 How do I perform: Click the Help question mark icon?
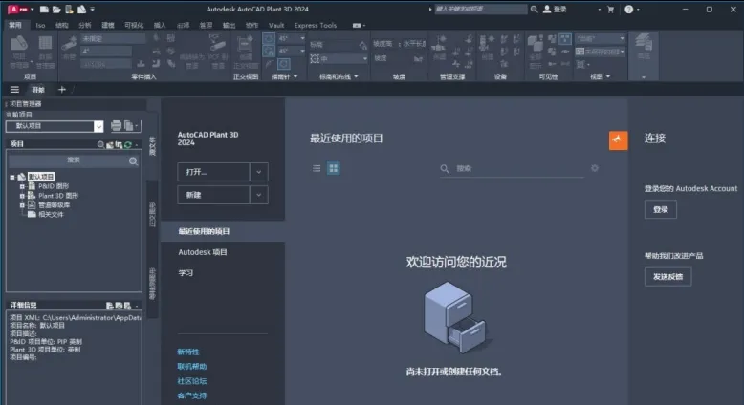click(628, 9)
